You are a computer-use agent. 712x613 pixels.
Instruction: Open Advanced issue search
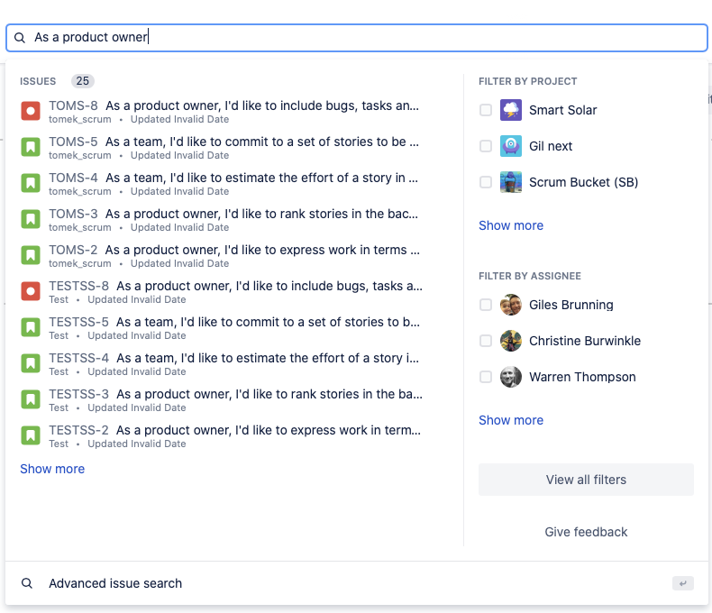tap(357, 583)
